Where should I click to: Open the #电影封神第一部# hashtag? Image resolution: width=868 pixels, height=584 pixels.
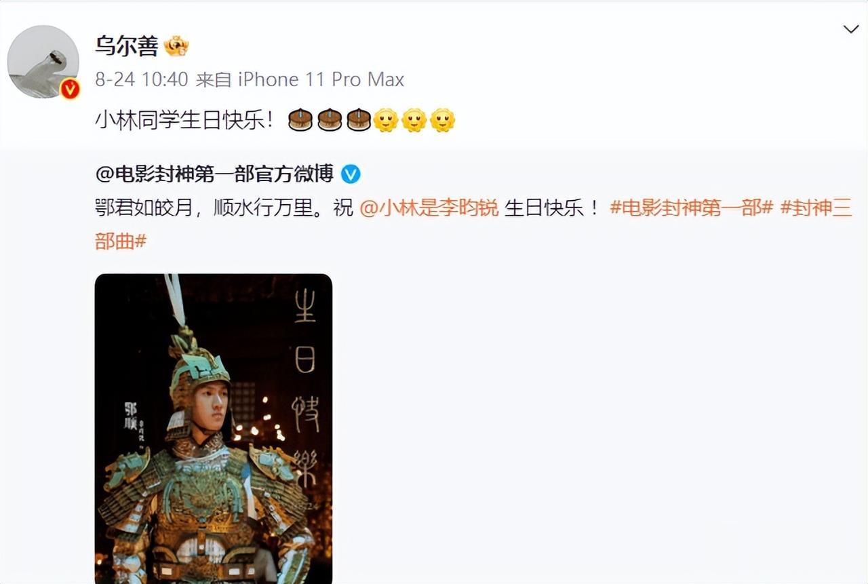[692, 208]
